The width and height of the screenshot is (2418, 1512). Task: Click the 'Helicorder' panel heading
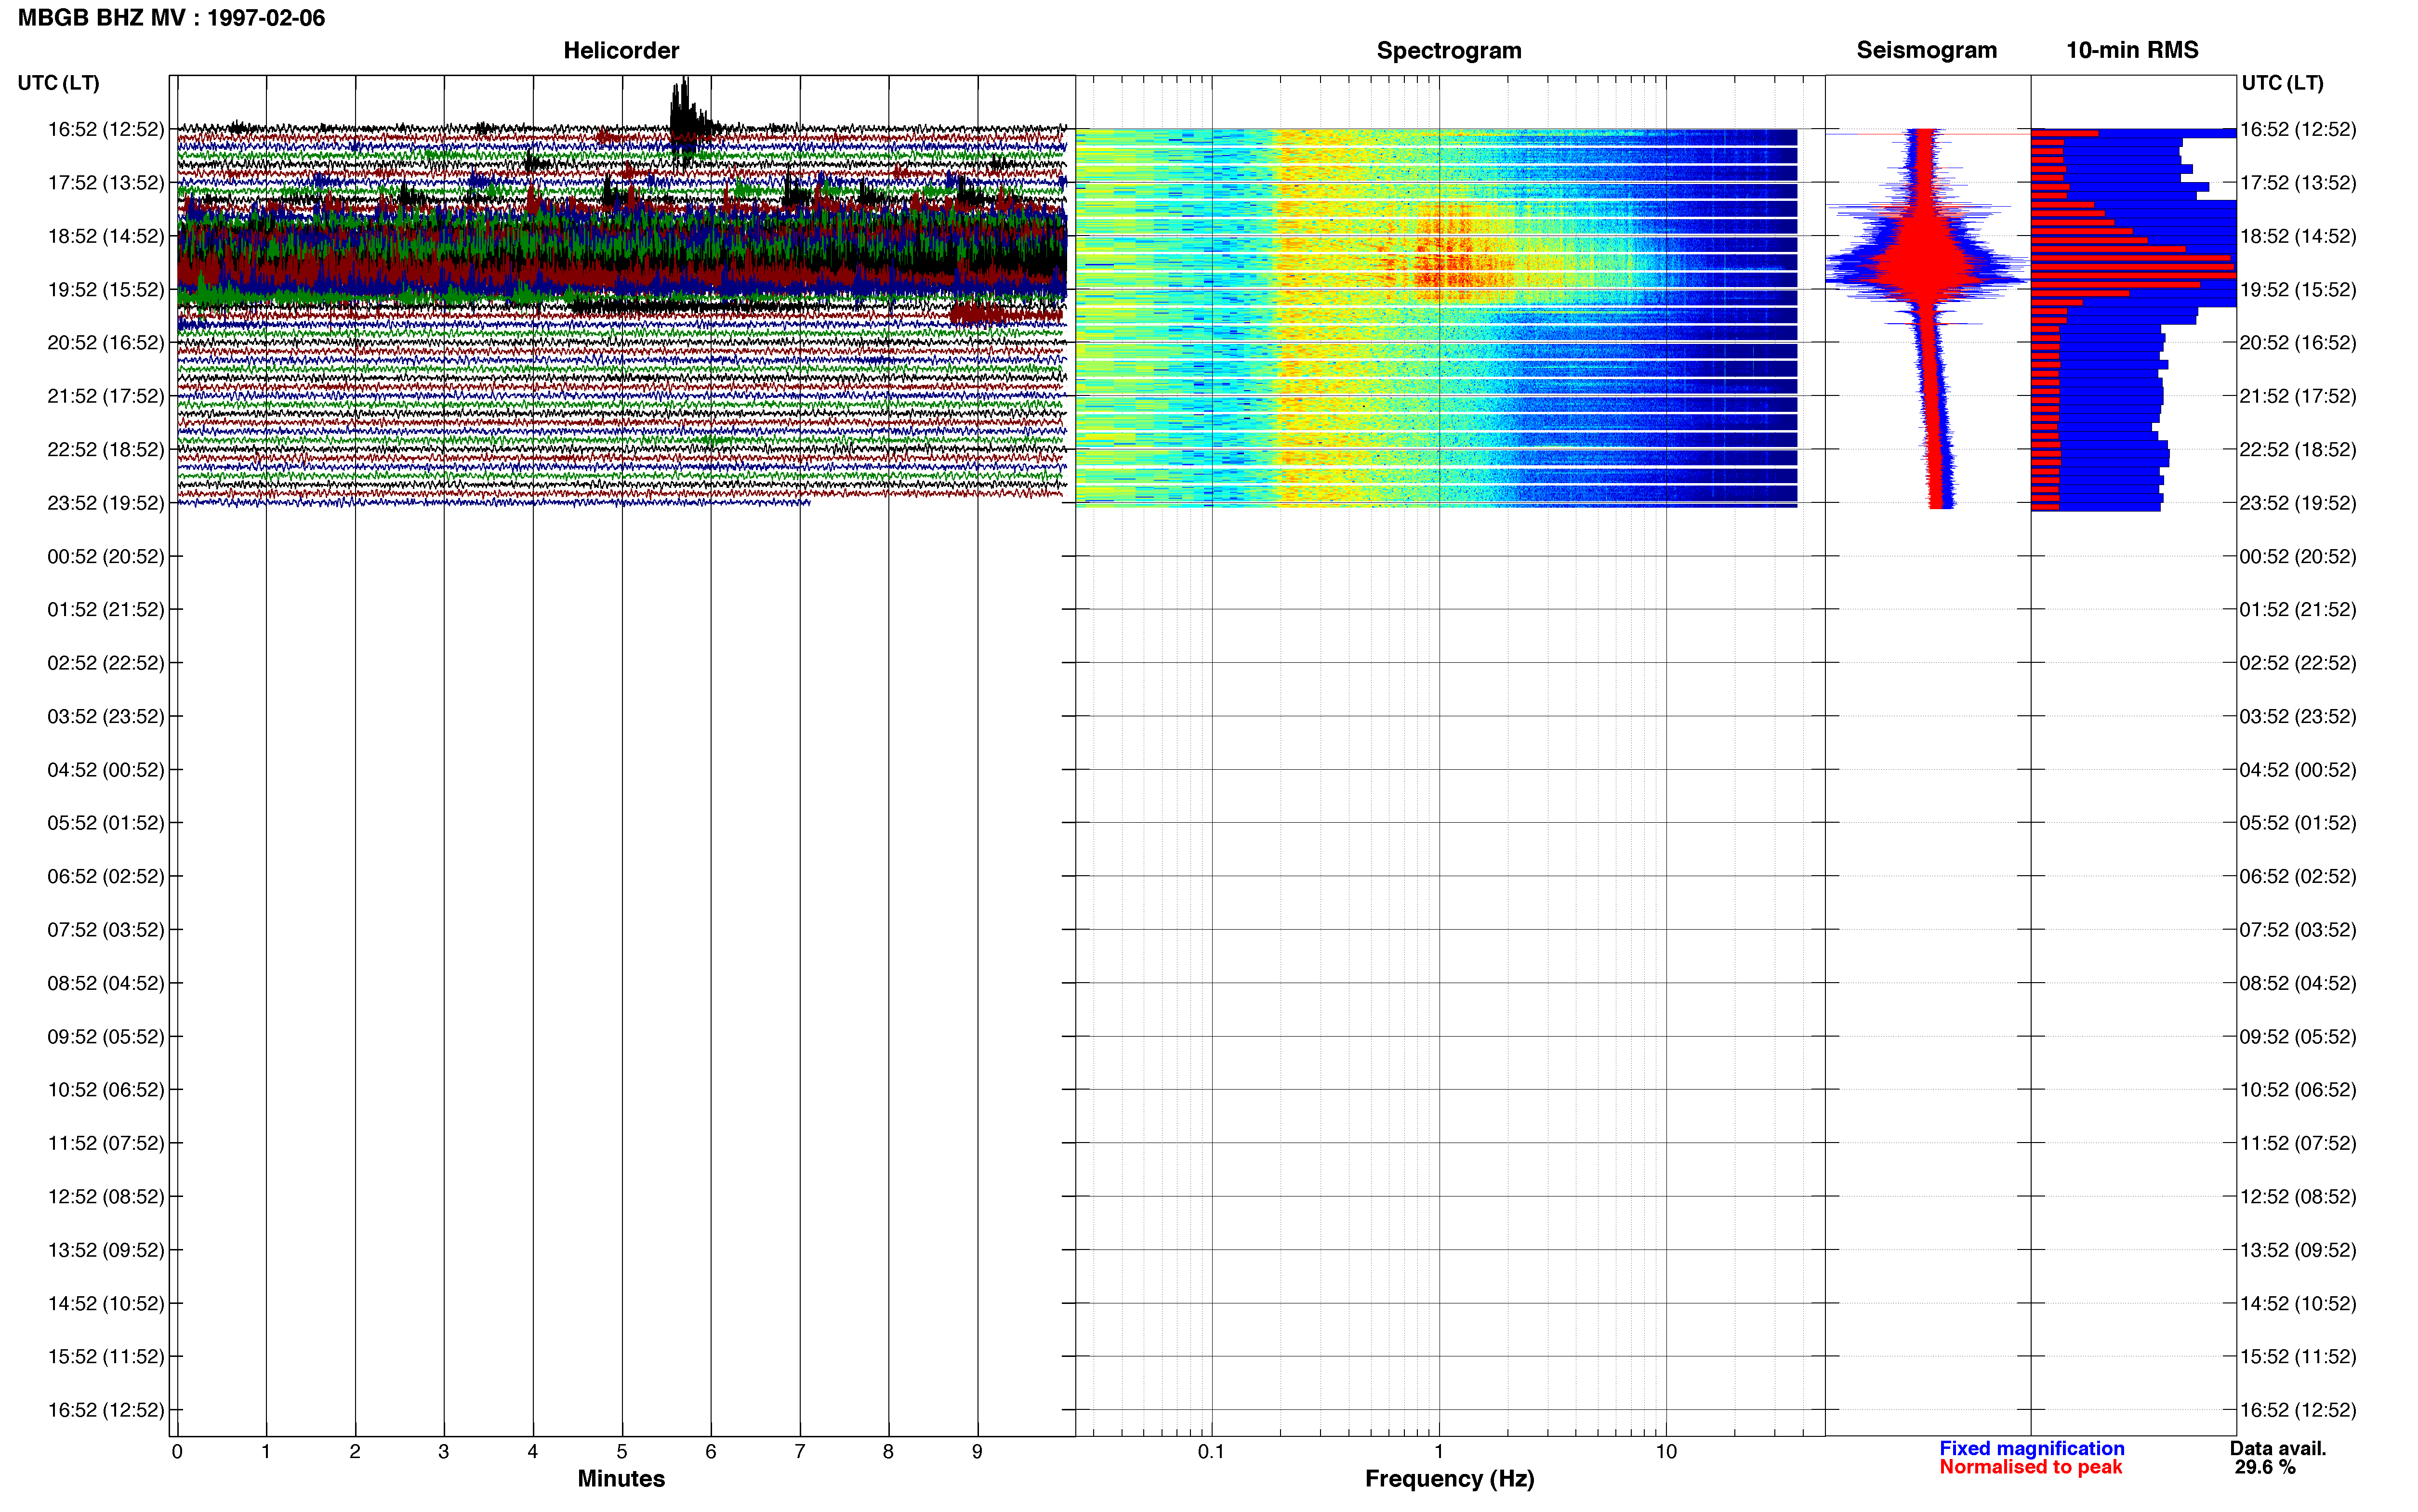click(621, 50)
